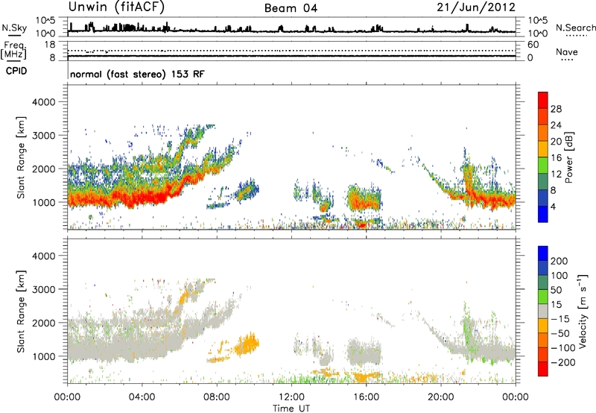Click yellow echo patch near 09:30 in velocity panel
Viewport: 596px width, 413px height.
point(247,345)
